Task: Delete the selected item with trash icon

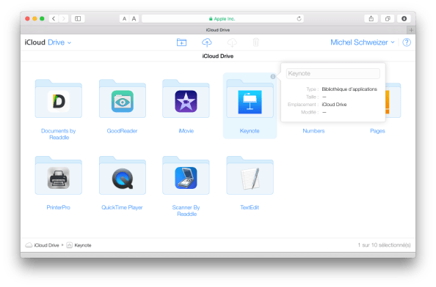Action: coord(256,42)
